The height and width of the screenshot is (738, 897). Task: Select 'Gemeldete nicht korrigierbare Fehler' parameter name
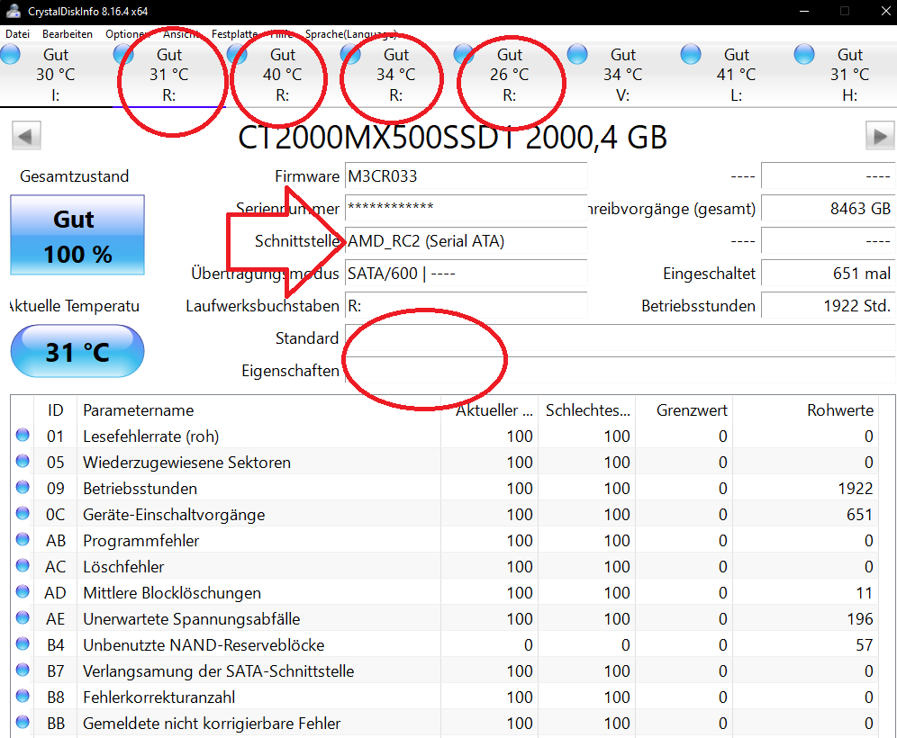[212, 723]
